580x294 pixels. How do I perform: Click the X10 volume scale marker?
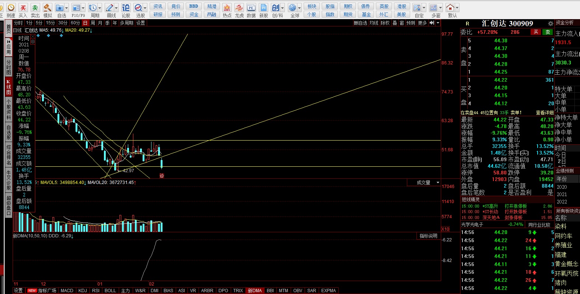[445, 229]
